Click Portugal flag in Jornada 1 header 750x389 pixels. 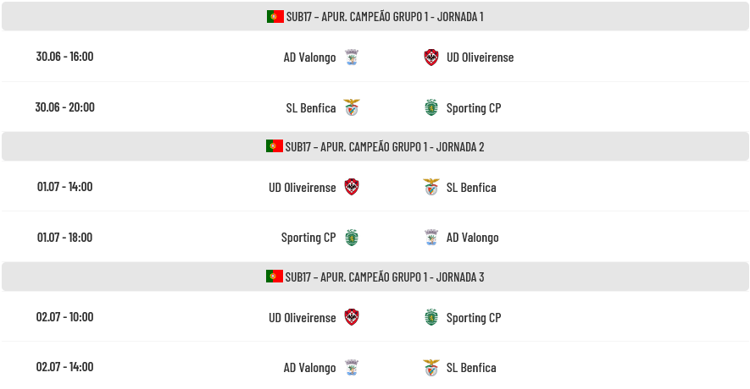275,17
